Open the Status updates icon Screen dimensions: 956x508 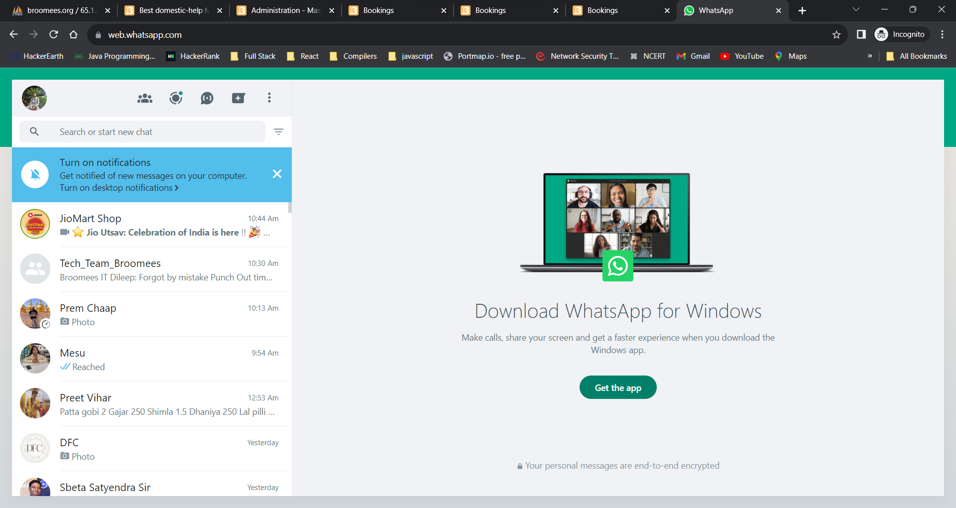point(176,98)
